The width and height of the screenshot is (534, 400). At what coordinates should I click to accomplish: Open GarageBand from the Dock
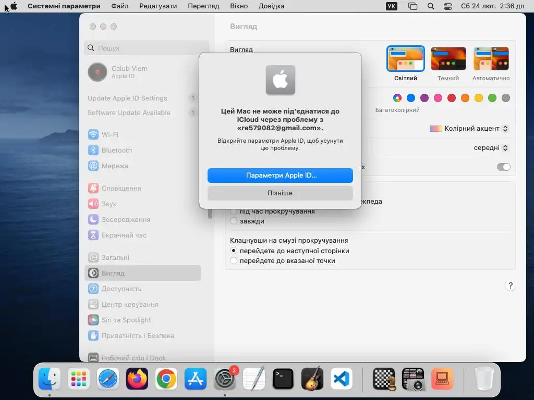click(312, 379)
